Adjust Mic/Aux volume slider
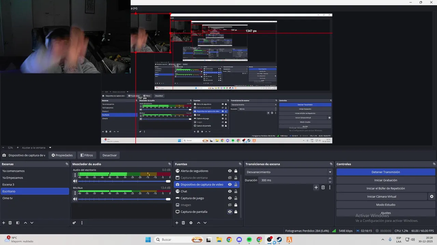 tap(124, 199)
